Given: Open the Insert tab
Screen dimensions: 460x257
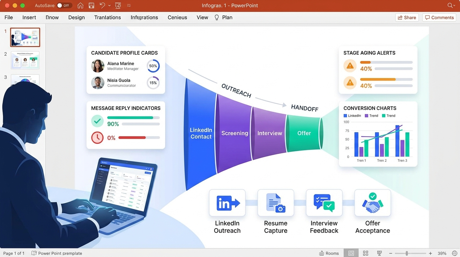Looking at the screenshot, I should click(29, 17).
